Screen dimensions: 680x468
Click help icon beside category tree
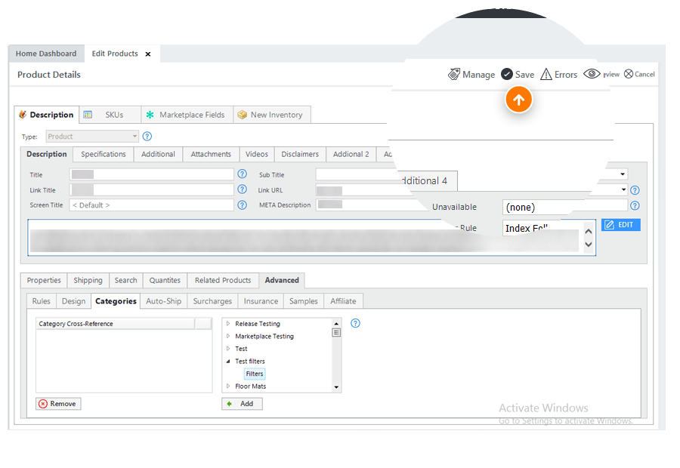click(355, 323)
